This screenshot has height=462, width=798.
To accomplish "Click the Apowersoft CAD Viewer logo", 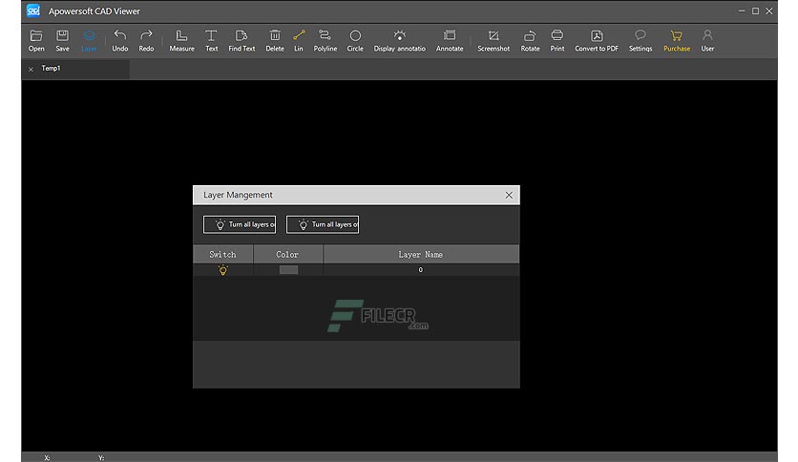I will (33, 10).
